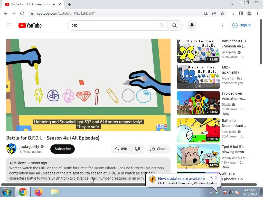Install app icon in address bar
263x197 pixels.
point(206,13)
